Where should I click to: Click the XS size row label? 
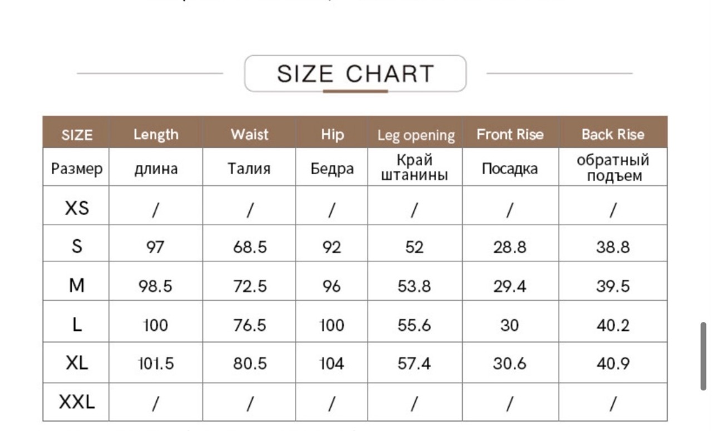coord(77,208)
